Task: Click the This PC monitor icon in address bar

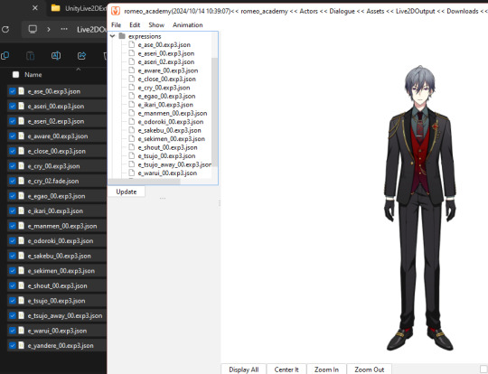Action: coord(33,29)
